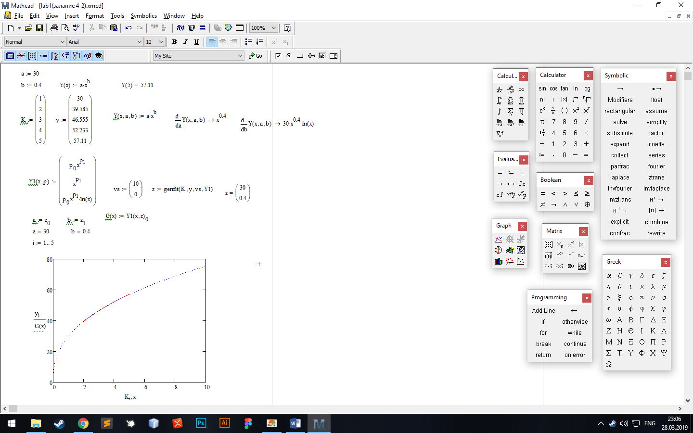Image resolution: width=693 pixels, height=433 pixels.
Task: Close the Calculator palette
Action: [x=588, y=76]
